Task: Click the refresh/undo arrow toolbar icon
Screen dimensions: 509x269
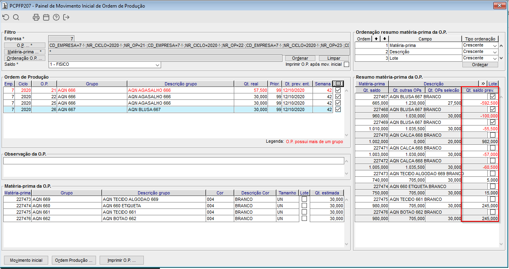Action: coord(6,17)
